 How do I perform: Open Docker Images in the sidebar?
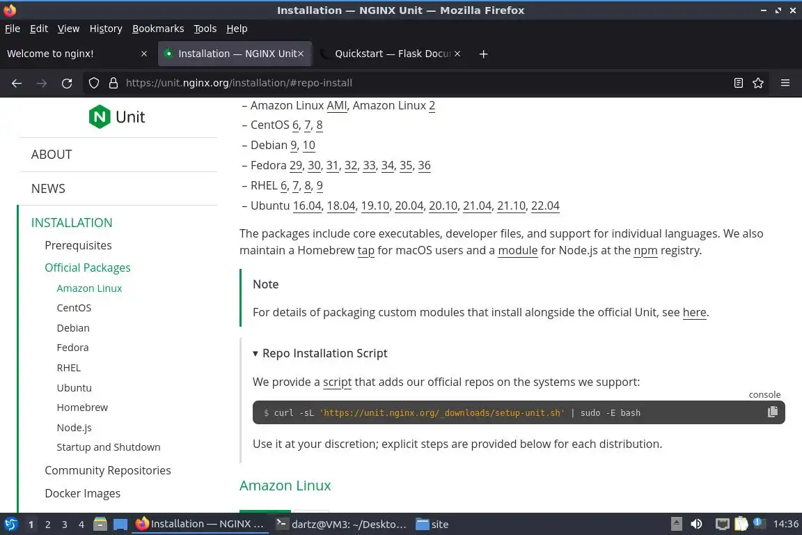[82, 493]
